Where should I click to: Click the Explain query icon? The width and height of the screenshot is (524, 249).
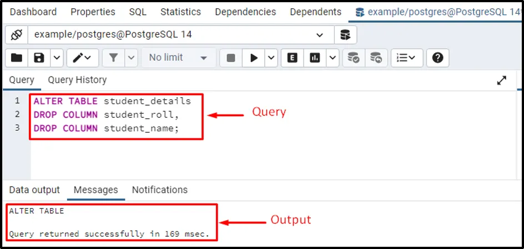292,58
